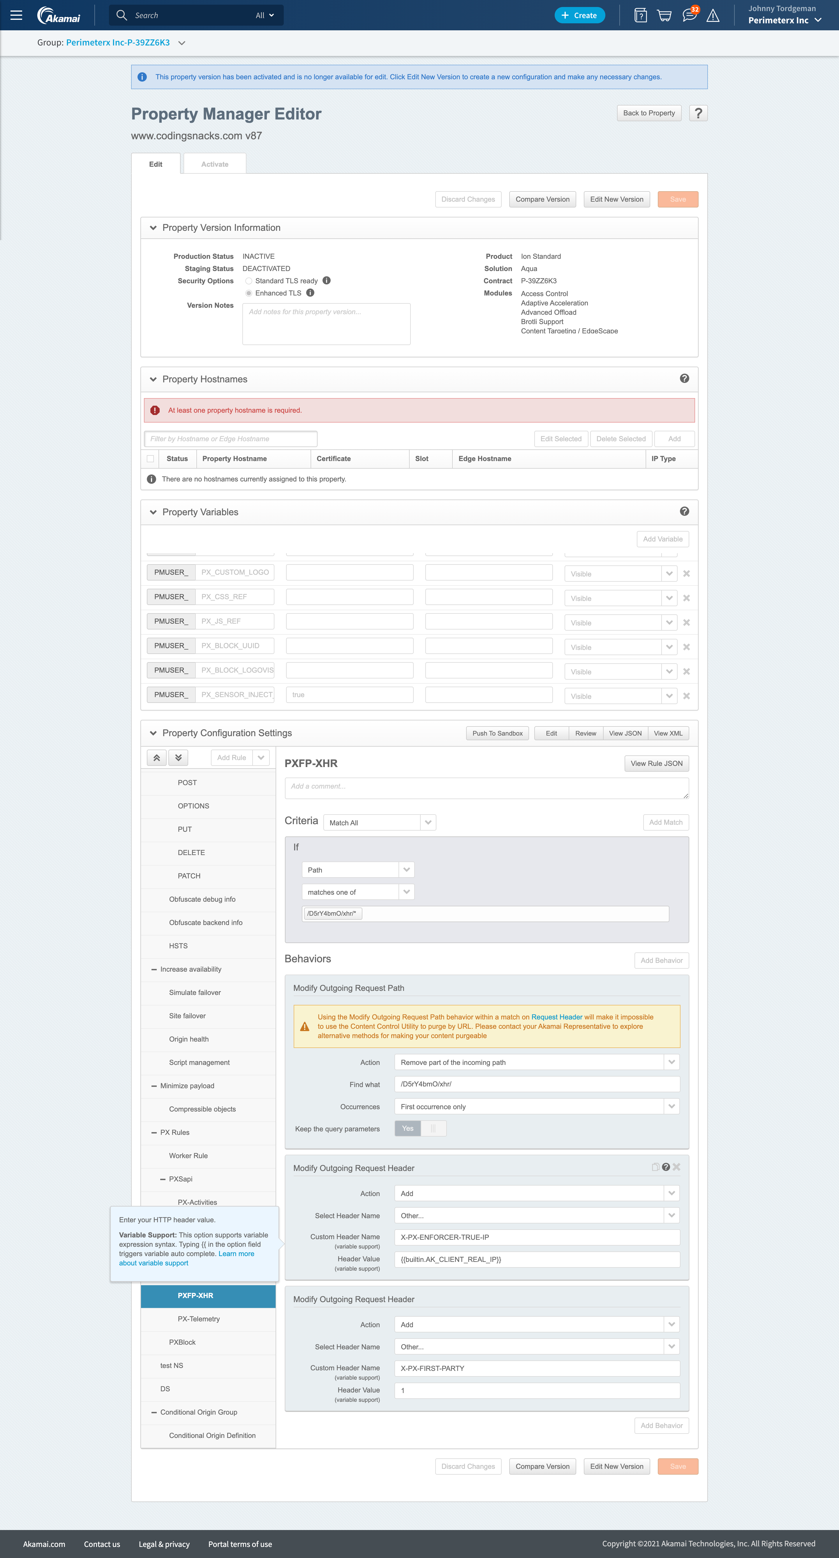The image size is (839, 1558).
Task: Open chat messages with 32 badge
Action: point(689,15)
